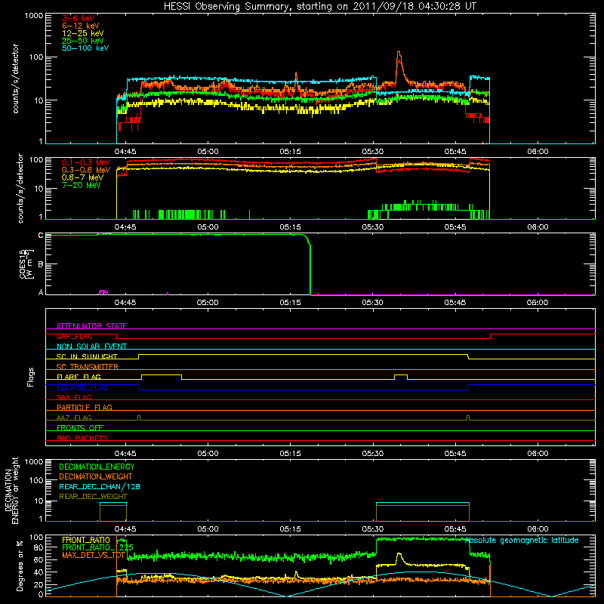604x604 pixels.
Task: Click the olive flag label above FRONTS_OFF
Action: click(x=74, y=418)
